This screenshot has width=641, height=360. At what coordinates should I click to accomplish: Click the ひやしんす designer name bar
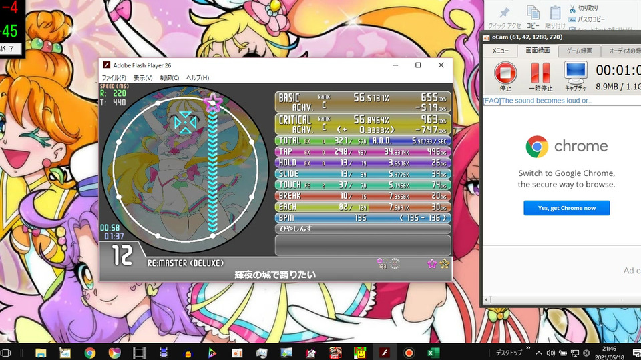[x=363, y=229]
